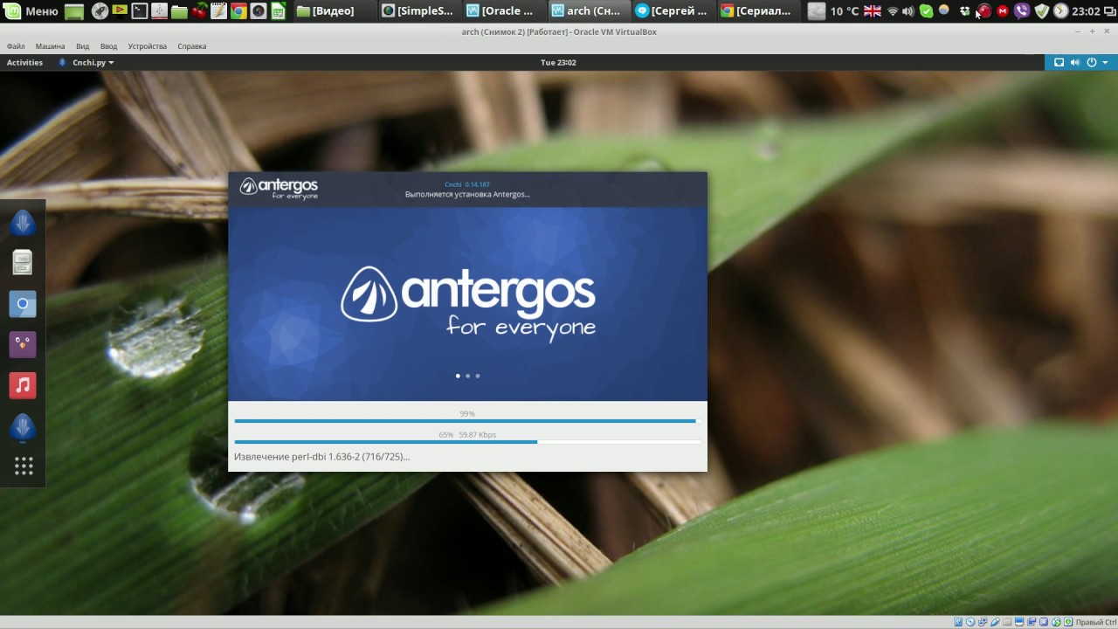This screenshot has height=629, width=1118.
Task: Open GNOME clock Tue 23:02
Action: click(558, 62)
